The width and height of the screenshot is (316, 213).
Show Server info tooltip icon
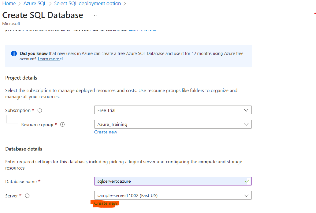click(27, 196)
